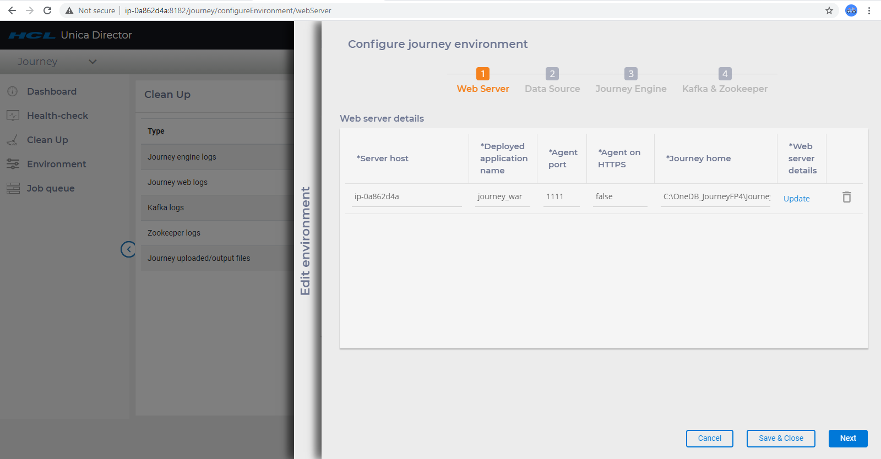Reload the browser page

47,10
